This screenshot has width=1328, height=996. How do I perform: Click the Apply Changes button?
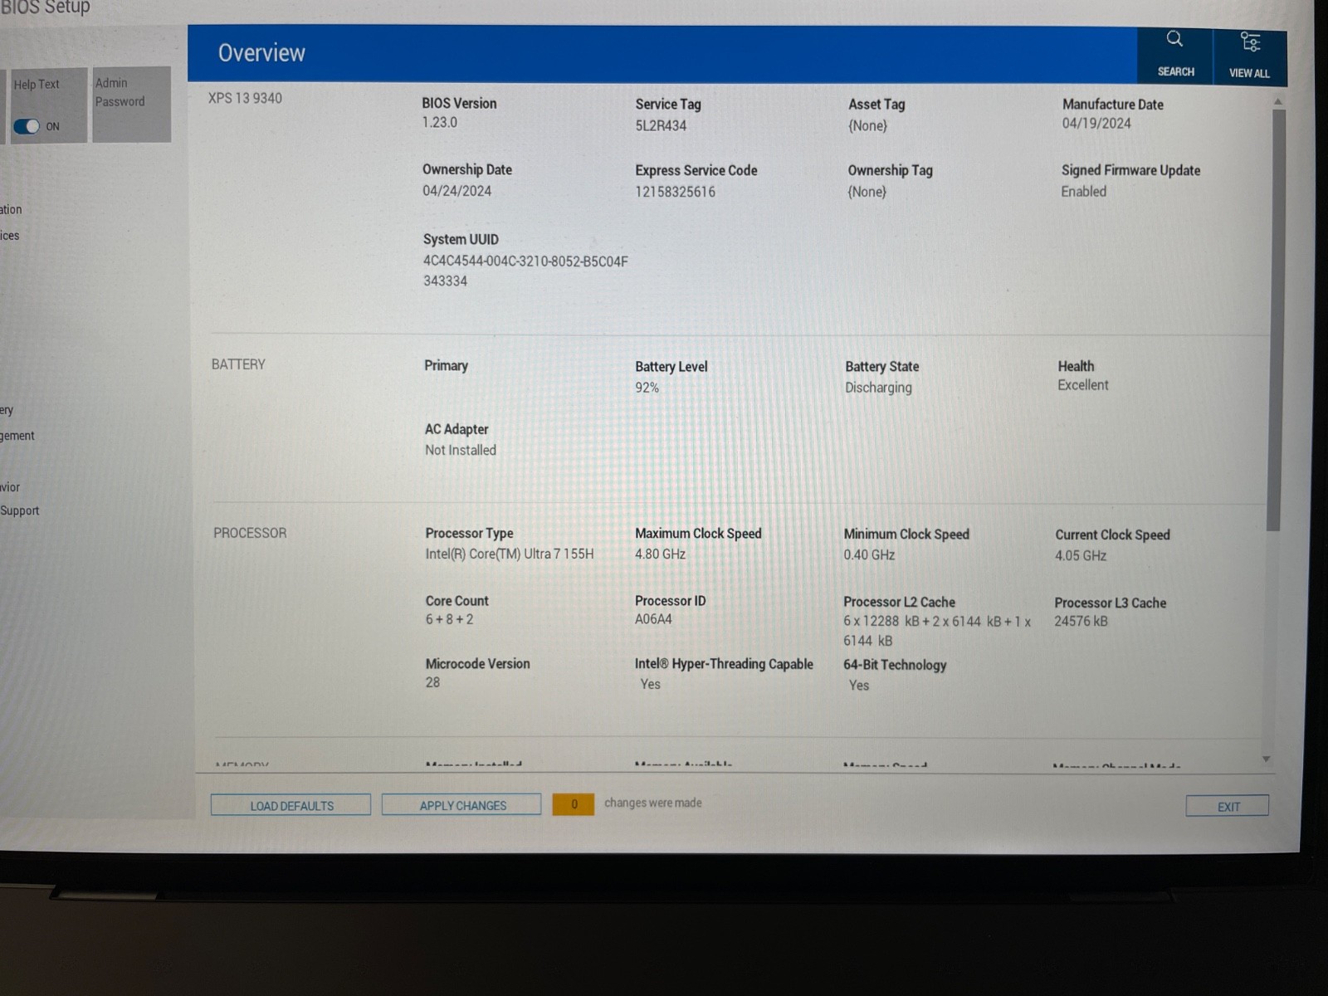461,805
